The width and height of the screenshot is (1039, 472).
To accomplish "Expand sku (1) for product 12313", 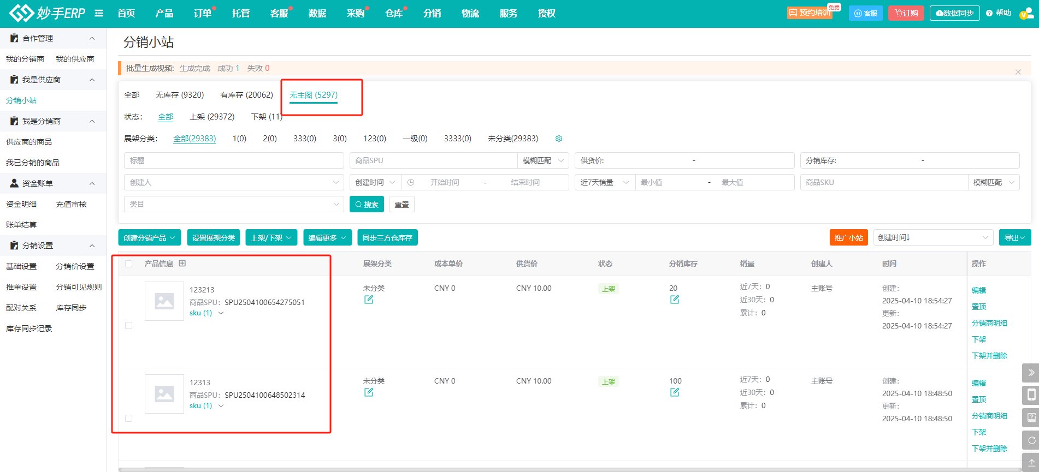I will (206, 406).
